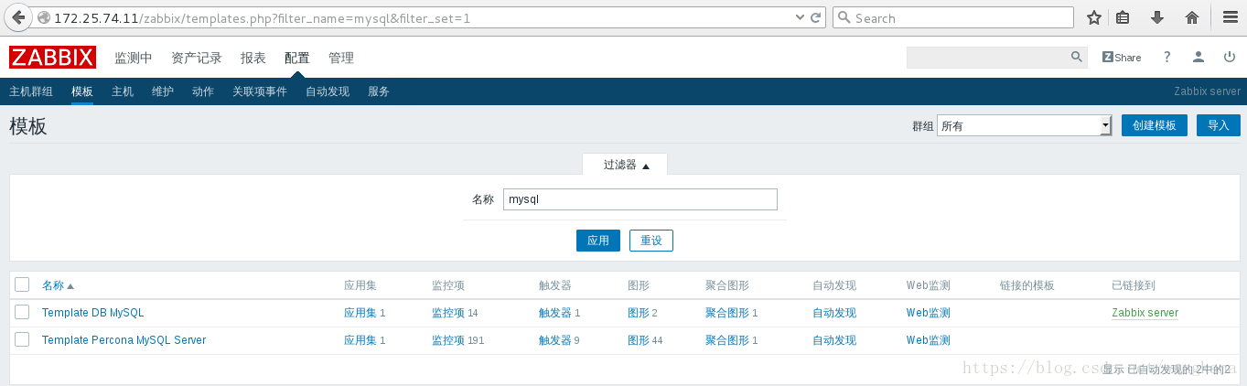
Task: Open the 监测中 top menu
Action: pos(134,58)
